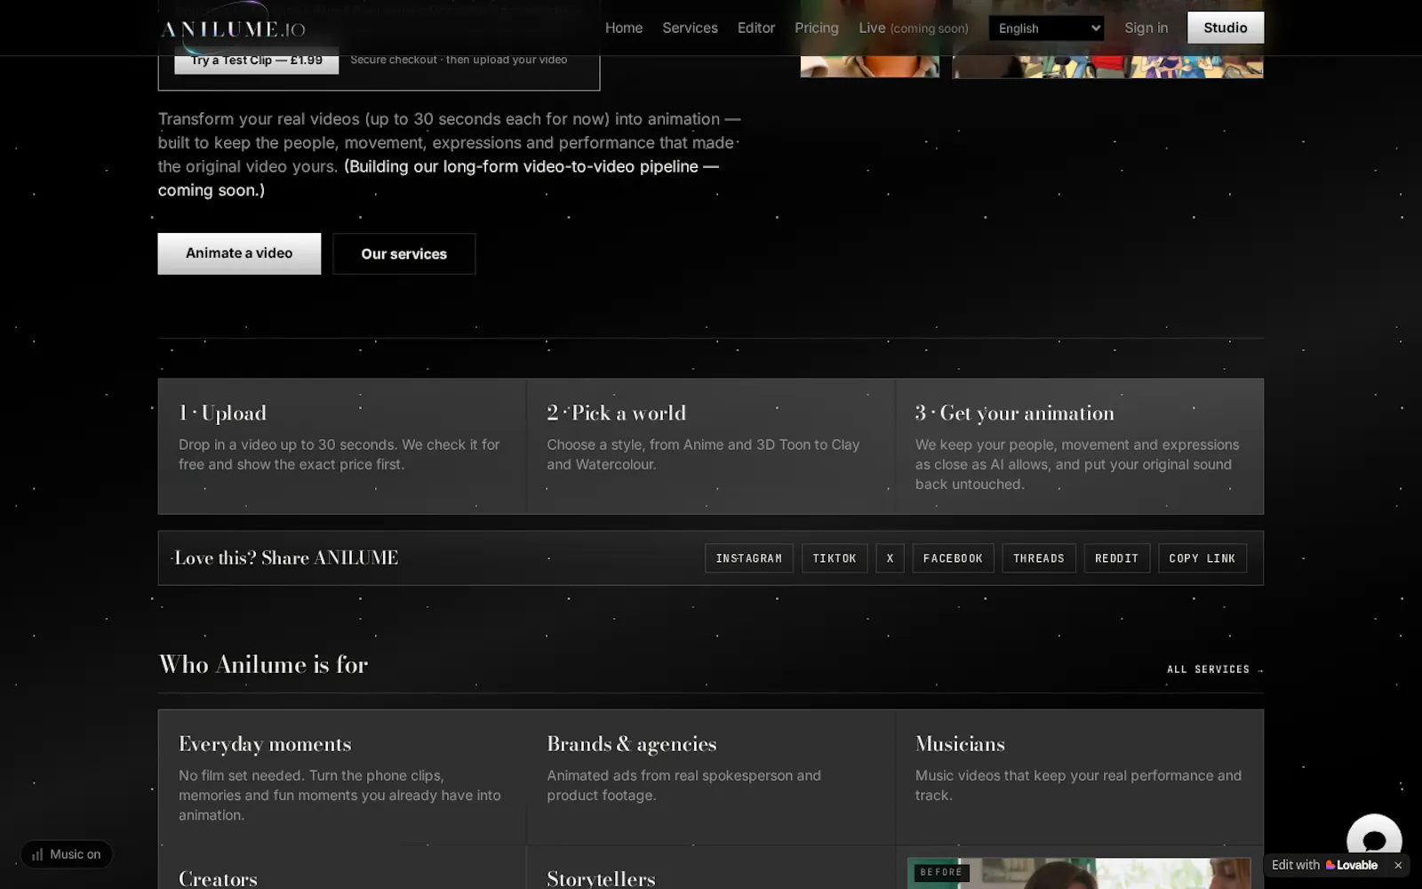Screen dimensions: 1422x889
Task: Share ANILUME on TikTok
Action: pyautogui.click(x=835, y=558)
